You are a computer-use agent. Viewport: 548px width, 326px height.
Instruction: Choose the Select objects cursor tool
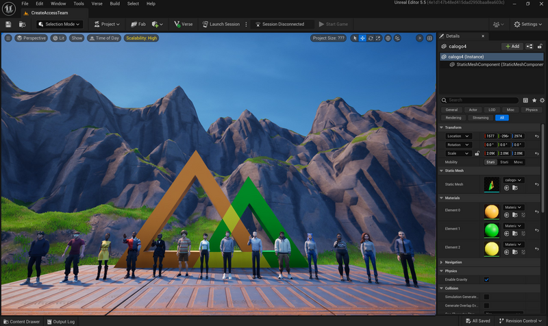pos(355,38)
